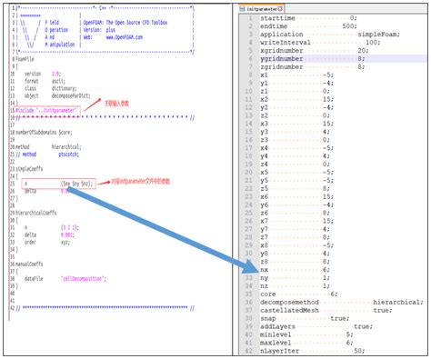Click the decomposemethod hierarchical line

(x=342, y=303)
